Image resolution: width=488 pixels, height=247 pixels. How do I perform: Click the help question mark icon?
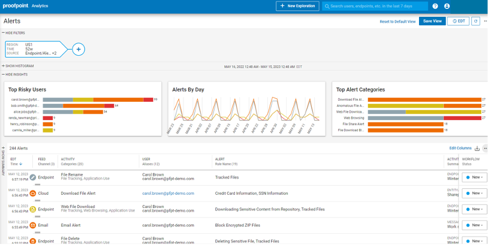(x=435, y=6)
